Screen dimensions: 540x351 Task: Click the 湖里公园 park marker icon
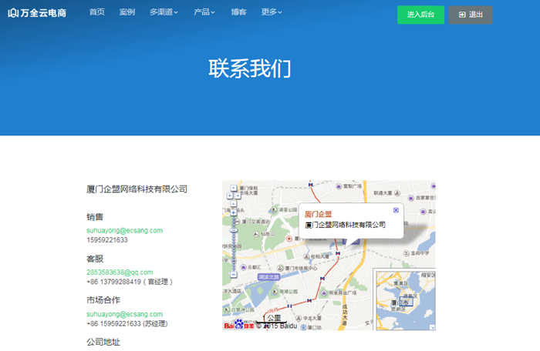tap(274, 209)
